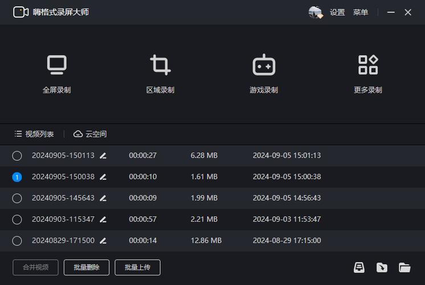Click the user avatar in title bar
The height and width of the screenshot is (285, 425).
tap(315, 12)
